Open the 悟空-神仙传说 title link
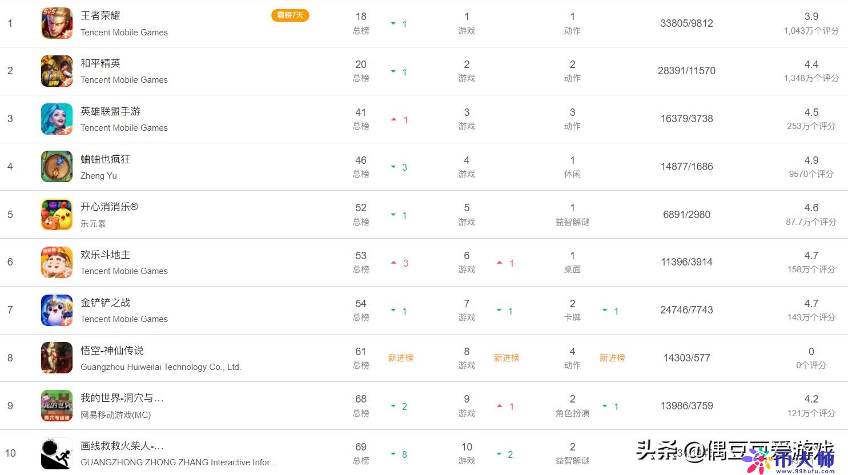 pos(112,351)
